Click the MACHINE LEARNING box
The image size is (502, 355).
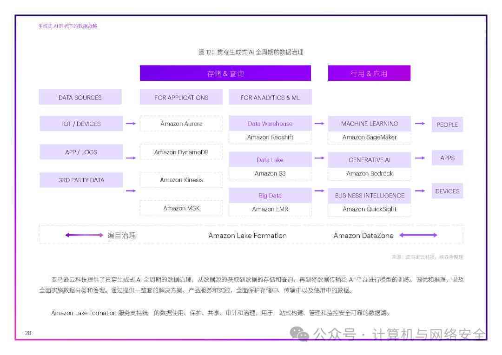[x=370, y=124]
